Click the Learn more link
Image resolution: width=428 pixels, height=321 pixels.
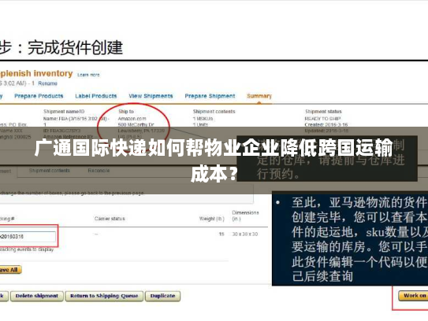(x=88, y=75)
